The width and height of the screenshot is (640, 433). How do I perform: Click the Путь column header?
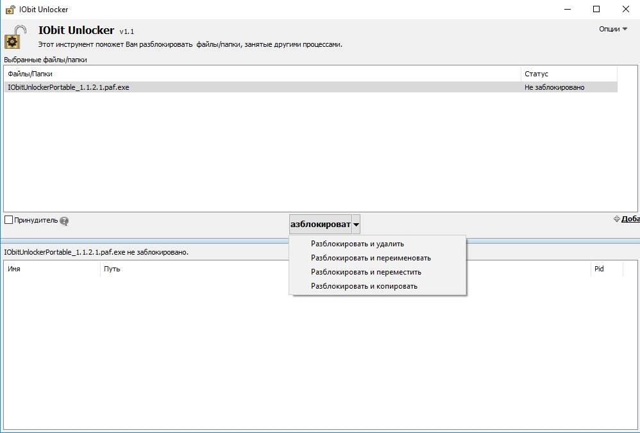[x=345, y=269]
